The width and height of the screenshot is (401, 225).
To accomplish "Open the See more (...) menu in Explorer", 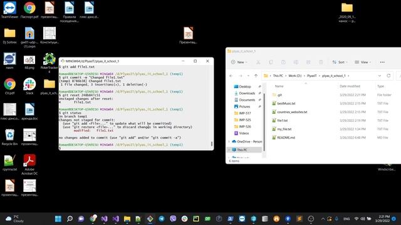I will 382,62.
